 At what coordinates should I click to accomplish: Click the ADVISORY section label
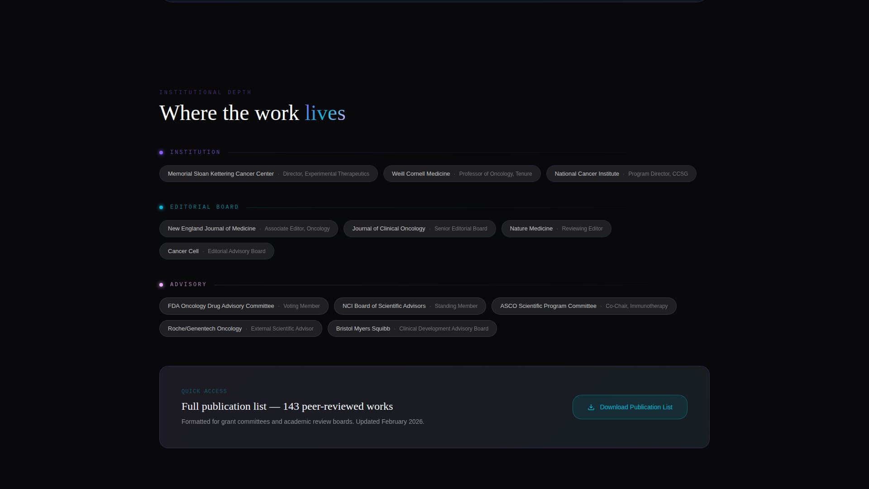click(188, 284)
